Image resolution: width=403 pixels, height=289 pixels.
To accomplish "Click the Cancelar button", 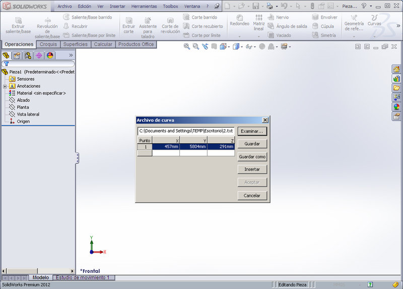I will (x=252, y=196).
